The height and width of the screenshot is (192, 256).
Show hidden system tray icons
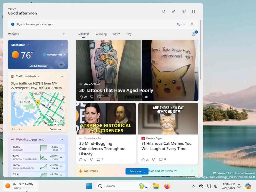coord(193,186)
